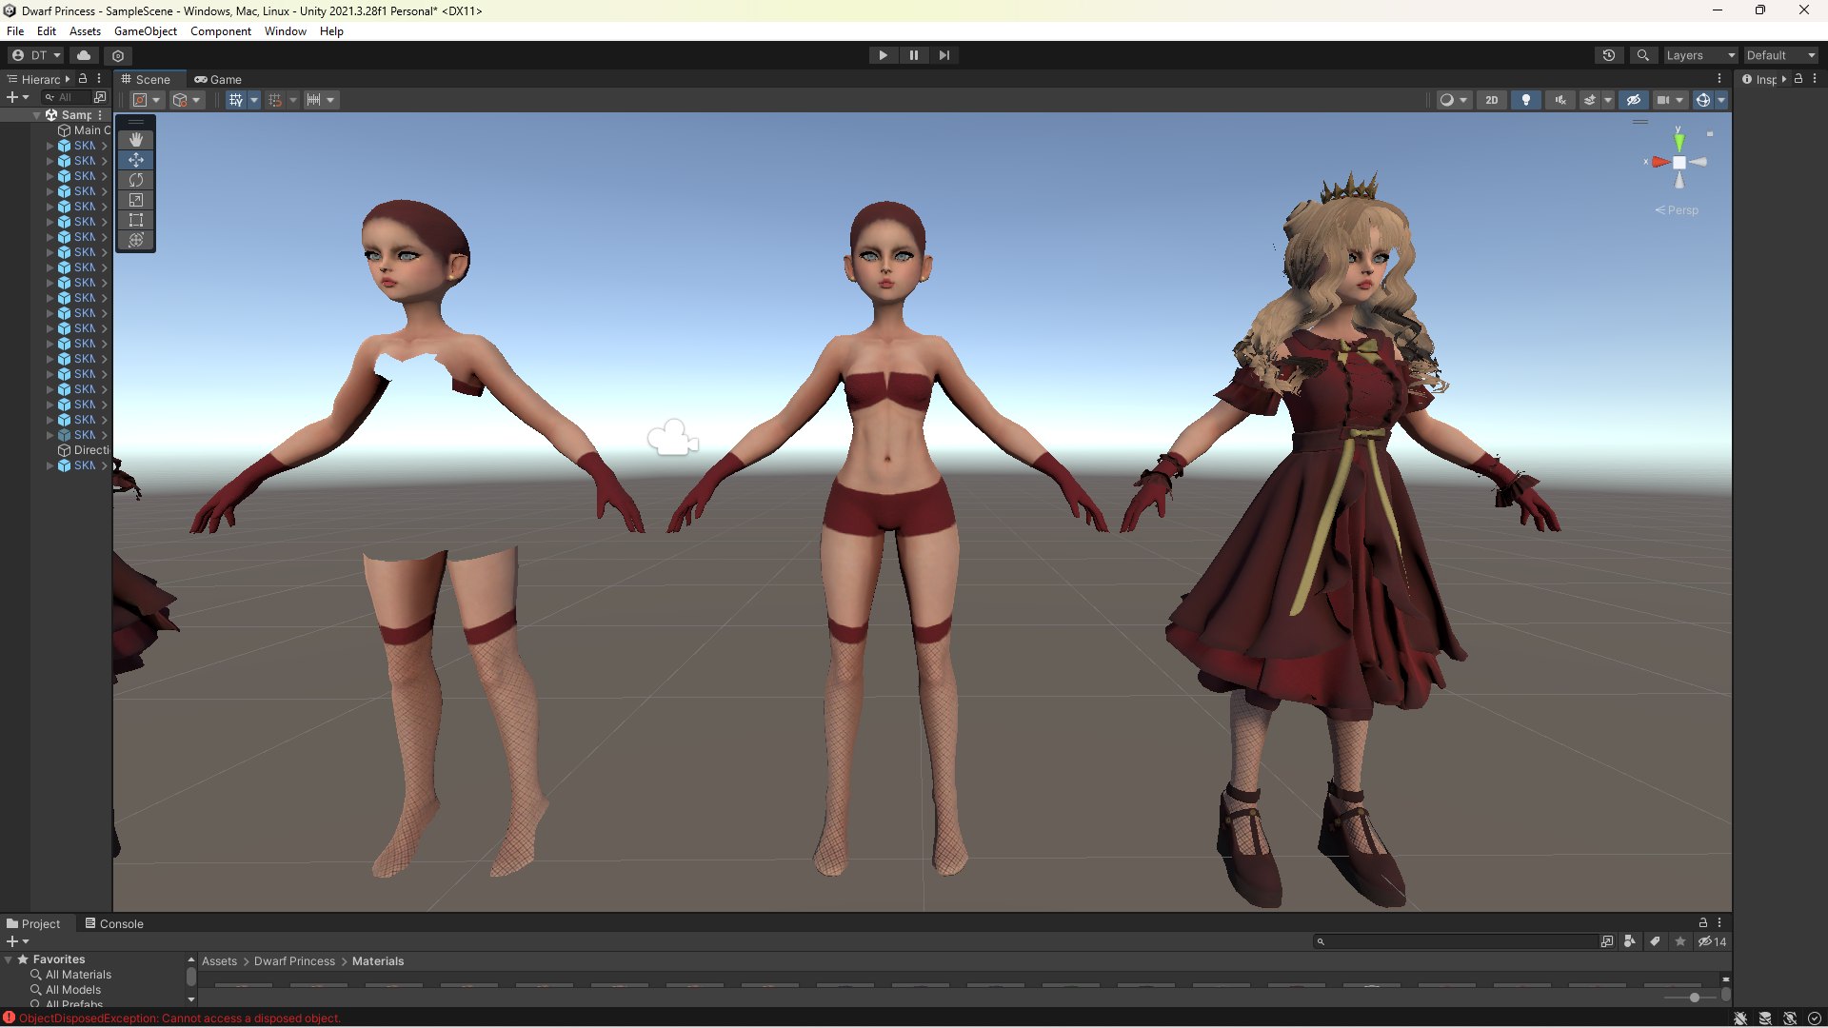Image resolution: width=1828 pixels, height=1028 pixels.
Task: Select the Rotate tool
Action: pyautogui.click(x=136, y=180)
